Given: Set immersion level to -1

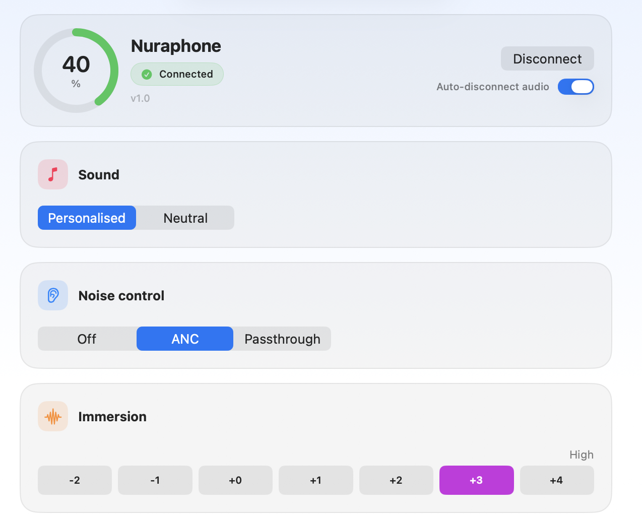Looking at the screenshot, I should point(155,480).
